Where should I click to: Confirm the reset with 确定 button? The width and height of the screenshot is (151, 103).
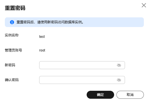(x=100, y=95)
